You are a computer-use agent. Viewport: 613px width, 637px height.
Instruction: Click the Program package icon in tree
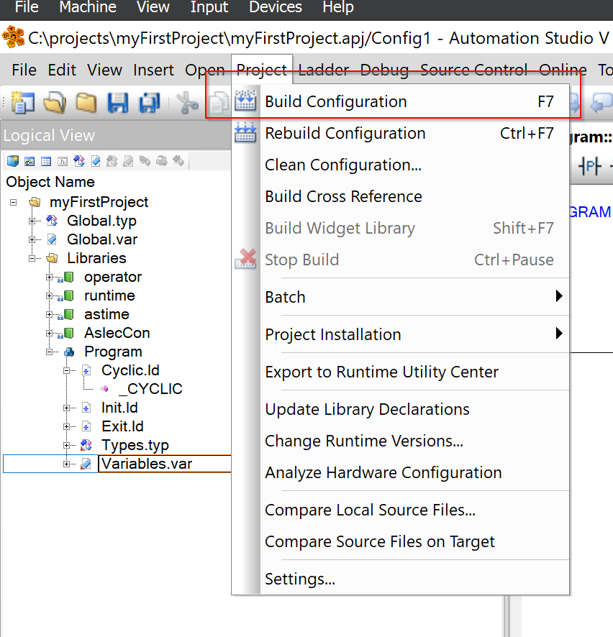69,352
